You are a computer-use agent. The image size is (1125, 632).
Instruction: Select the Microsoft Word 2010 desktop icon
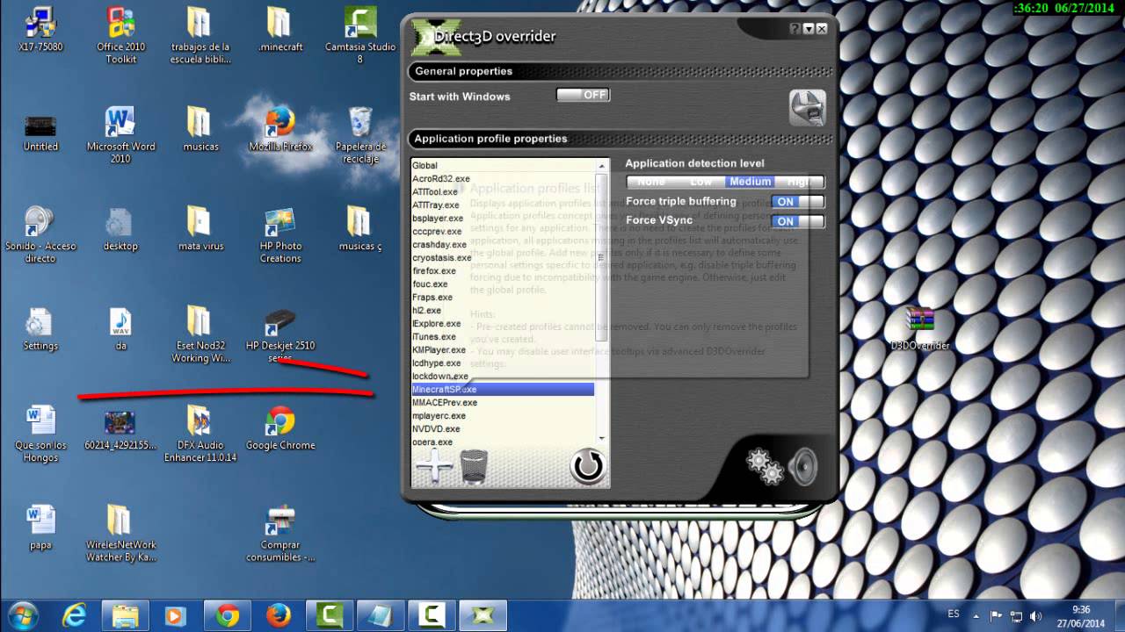tap(120, 135)
